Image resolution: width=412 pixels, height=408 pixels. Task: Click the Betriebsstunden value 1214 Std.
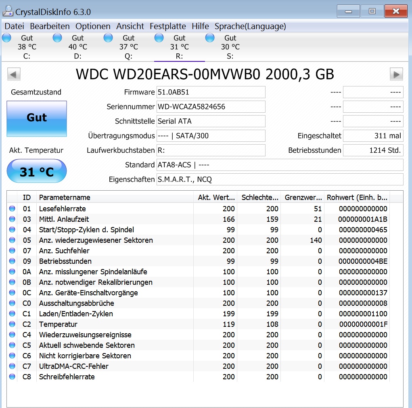coord(373,150)
